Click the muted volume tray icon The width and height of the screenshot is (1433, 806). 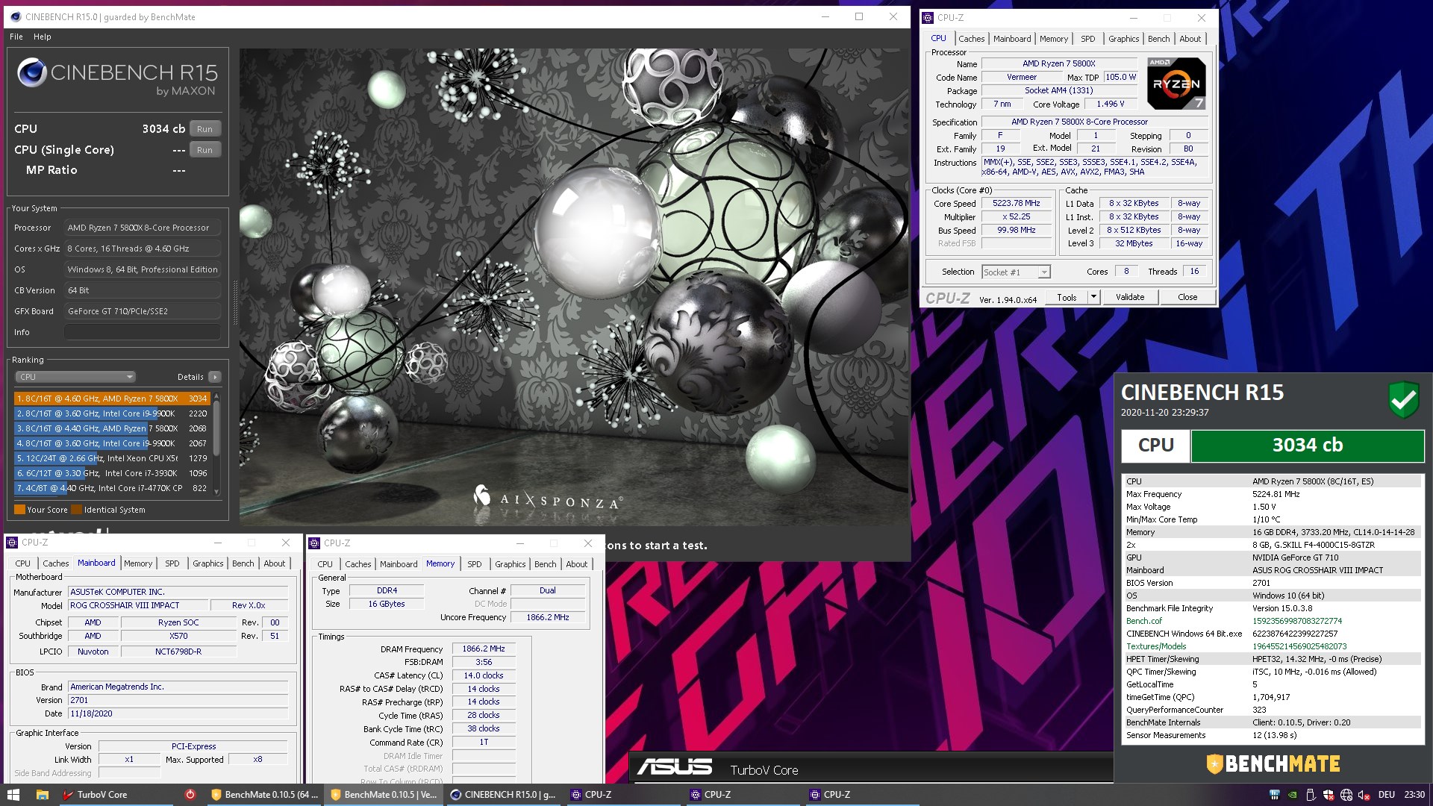(1364, 795)
